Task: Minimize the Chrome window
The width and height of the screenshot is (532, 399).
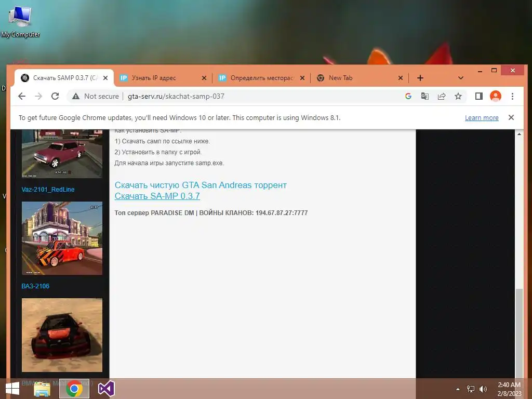Action: tap(480, 71)
